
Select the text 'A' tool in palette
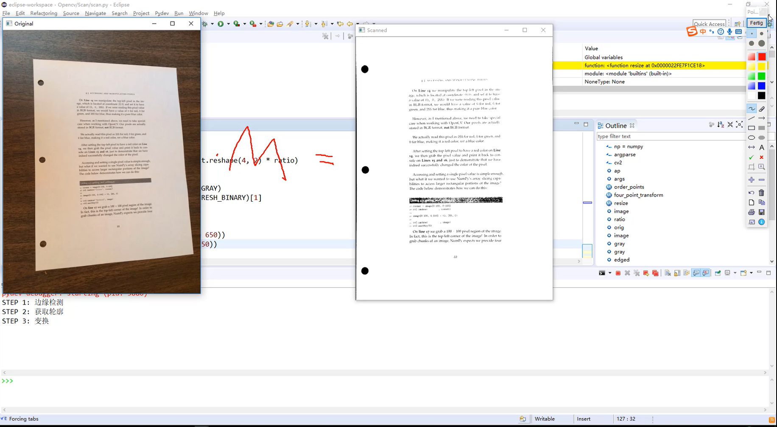coord(762,147)
